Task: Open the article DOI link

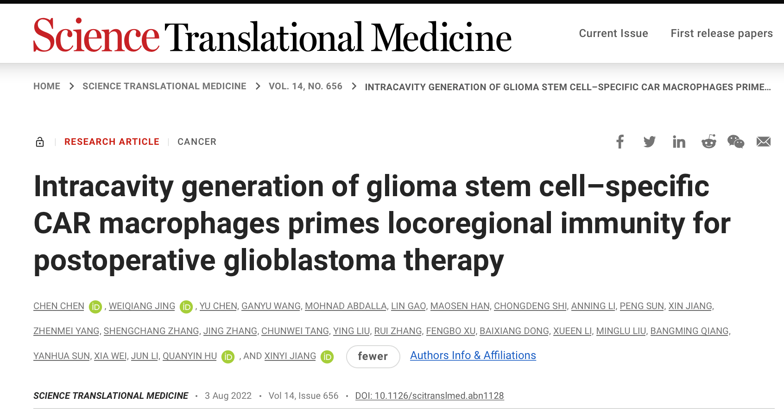Action: tap(429, 396)
